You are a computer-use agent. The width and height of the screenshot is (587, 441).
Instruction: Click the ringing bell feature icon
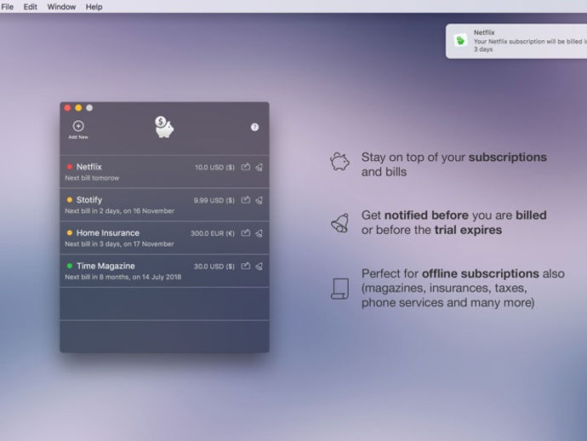(x=340, y=223)
